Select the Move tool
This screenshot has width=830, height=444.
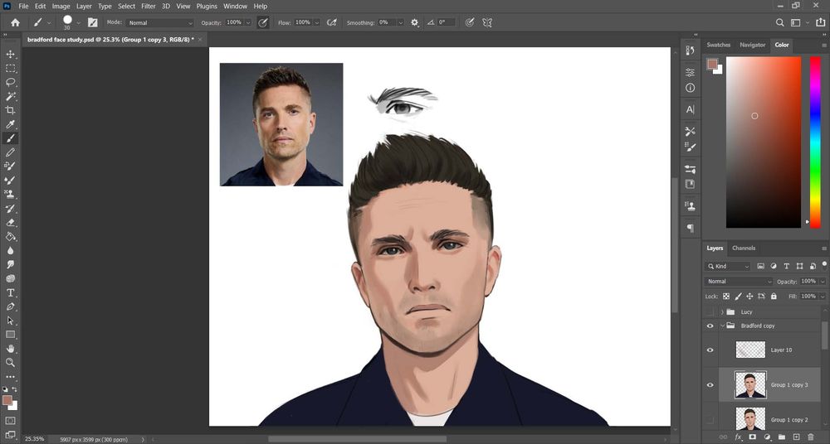[11, 54]
